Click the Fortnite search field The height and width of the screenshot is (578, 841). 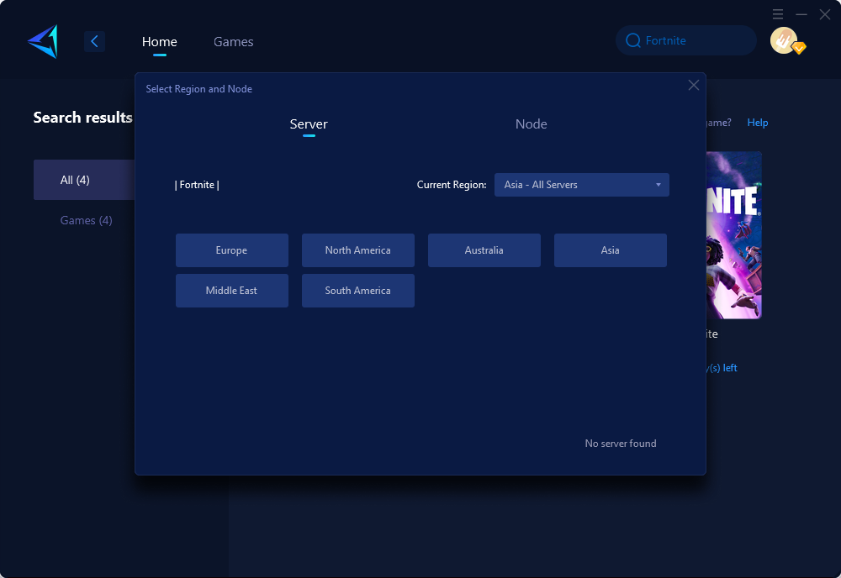pyautogui.click(x=686, y=40)
